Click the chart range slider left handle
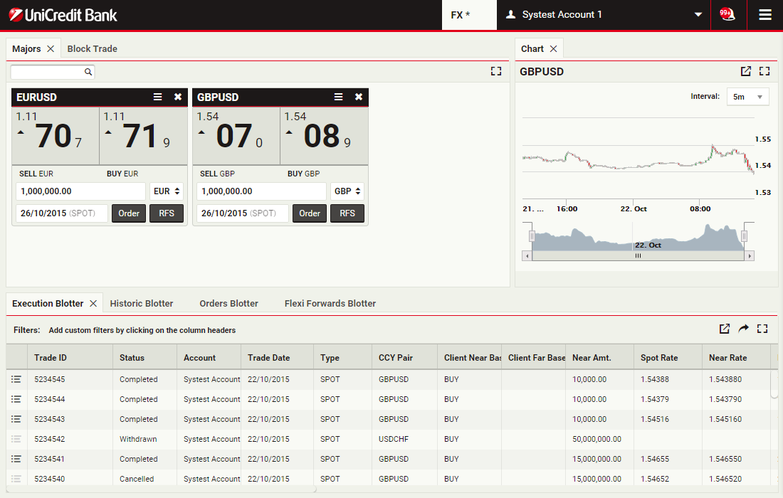The height and width of the screenshot is (498, 783). (x=531, y=235)
